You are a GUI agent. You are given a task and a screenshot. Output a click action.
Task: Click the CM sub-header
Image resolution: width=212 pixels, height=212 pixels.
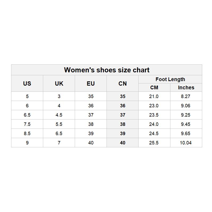tap(154, 87)
